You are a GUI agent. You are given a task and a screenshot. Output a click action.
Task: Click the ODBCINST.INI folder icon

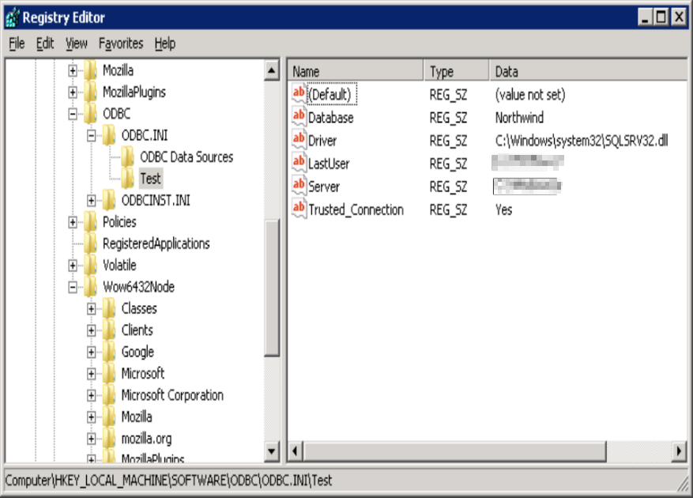[110, 200]
